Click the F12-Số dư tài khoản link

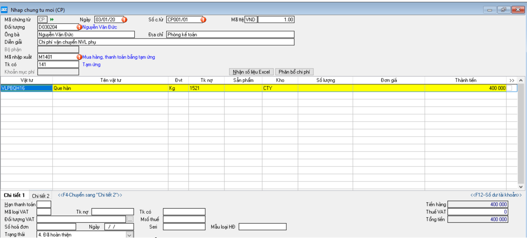[496, 195]
